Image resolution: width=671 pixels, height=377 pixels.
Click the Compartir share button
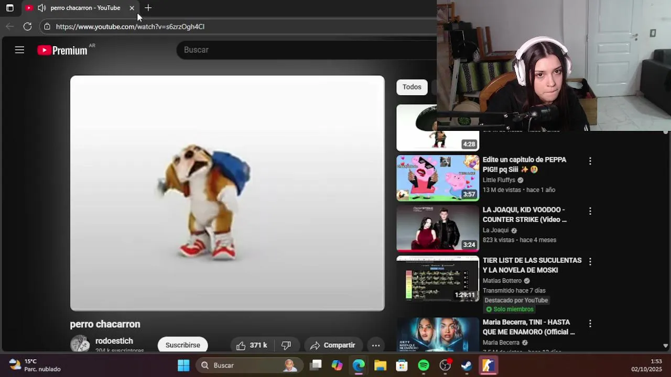tap(333, 345)
